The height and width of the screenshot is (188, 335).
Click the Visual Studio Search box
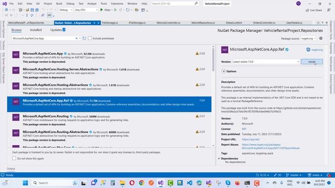(x=174, y=4)
